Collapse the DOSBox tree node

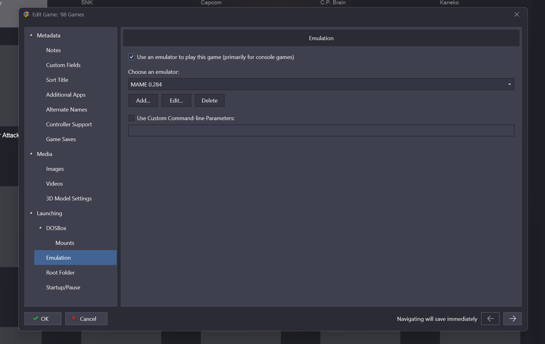point(40,228)
